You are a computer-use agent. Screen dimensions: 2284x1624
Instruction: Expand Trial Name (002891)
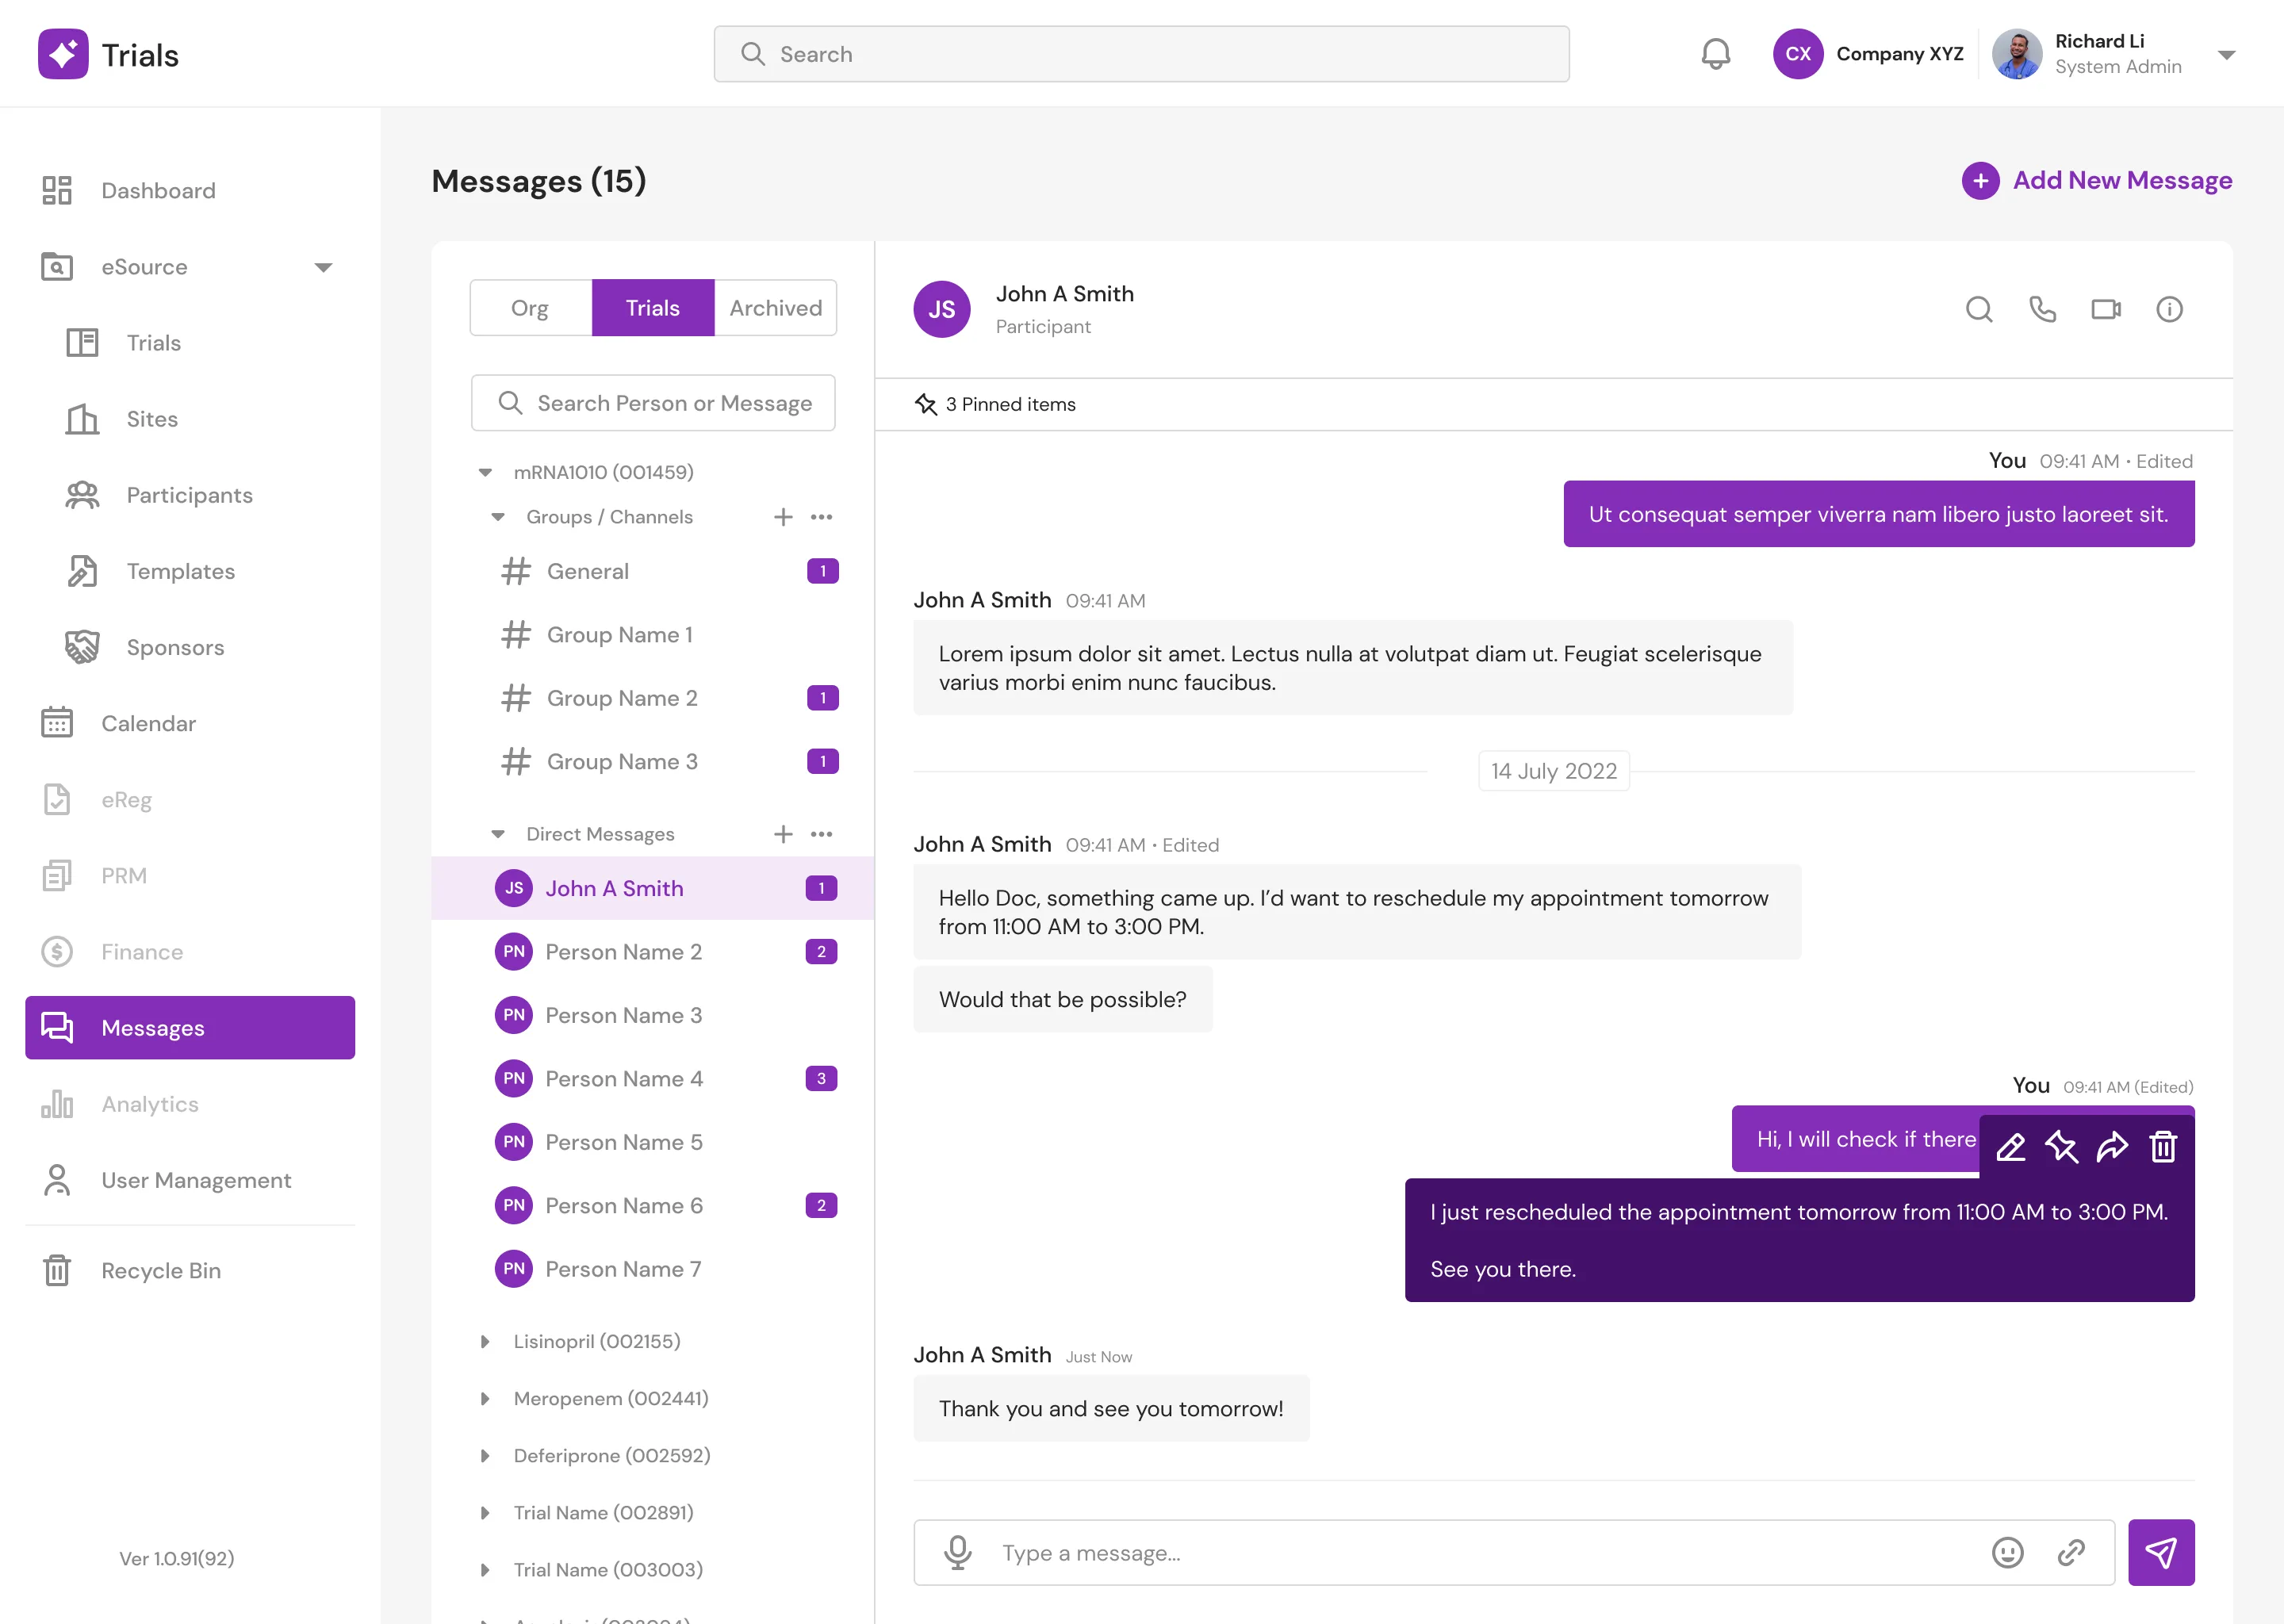coord(485,1512)
